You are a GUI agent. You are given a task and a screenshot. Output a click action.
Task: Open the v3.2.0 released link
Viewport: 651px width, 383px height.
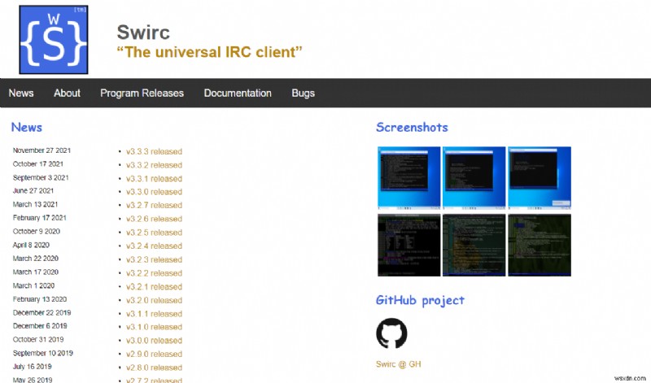[154, 300]
